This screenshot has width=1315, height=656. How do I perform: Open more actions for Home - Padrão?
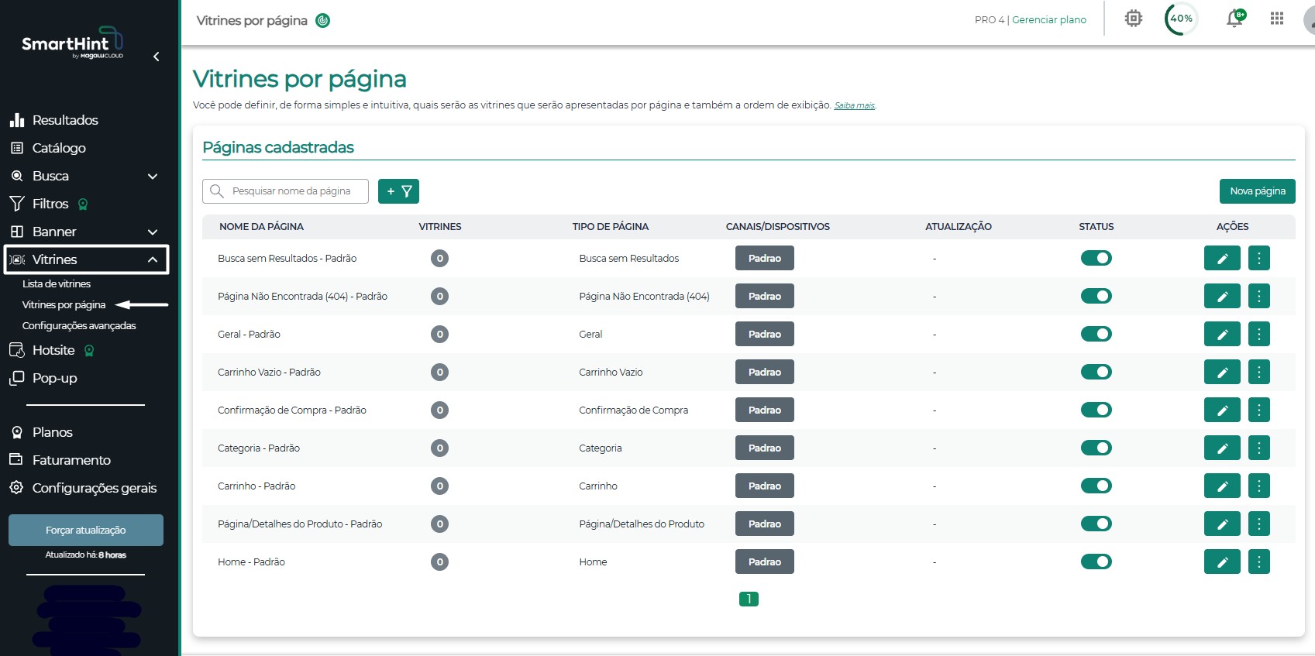[x=1259, y=562]
